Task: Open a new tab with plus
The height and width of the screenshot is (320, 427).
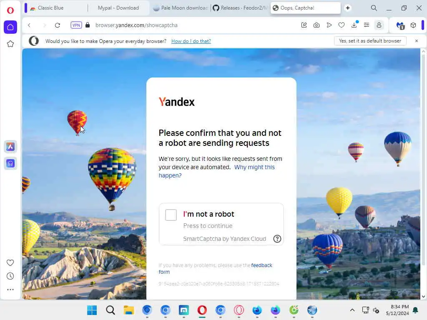Action: (348, 8)
